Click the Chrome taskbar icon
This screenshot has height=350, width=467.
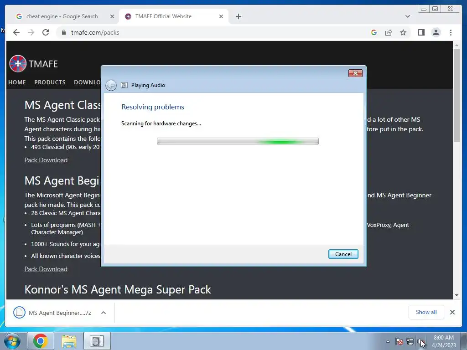pos(41,341)
